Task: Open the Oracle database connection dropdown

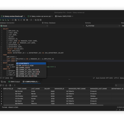Action: click(x=24, y=26)
